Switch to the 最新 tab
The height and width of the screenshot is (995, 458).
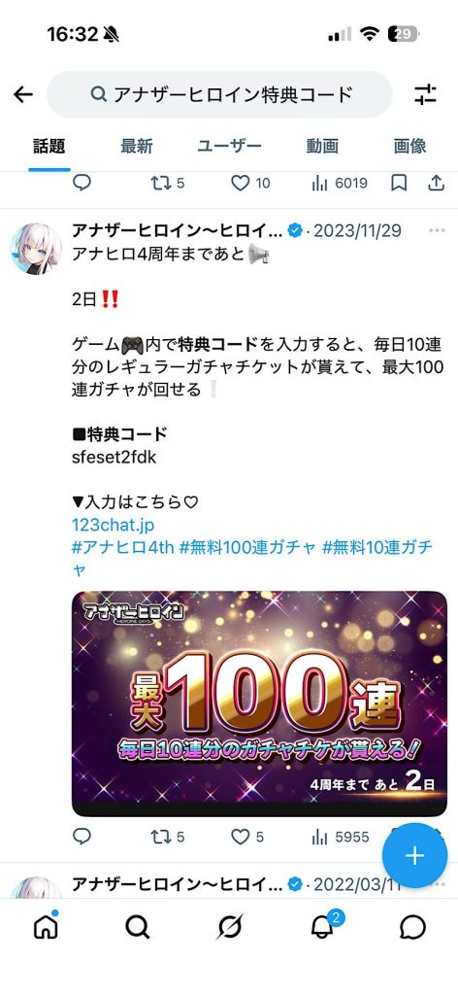[x=137, y=146]
